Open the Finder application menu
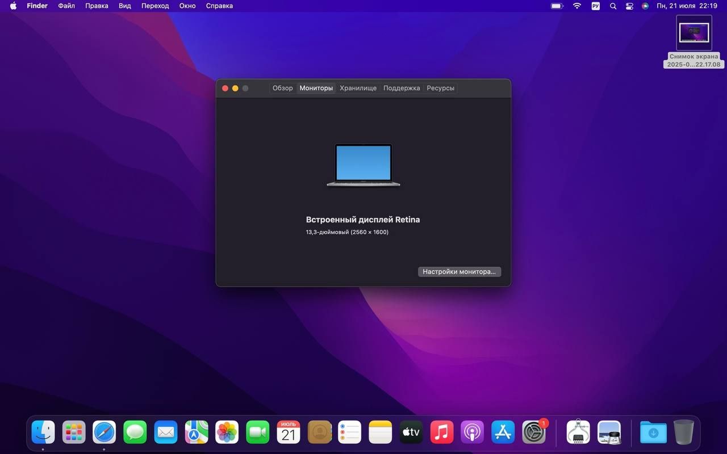The width and height of the screenshot is (727, 454). 37,6
